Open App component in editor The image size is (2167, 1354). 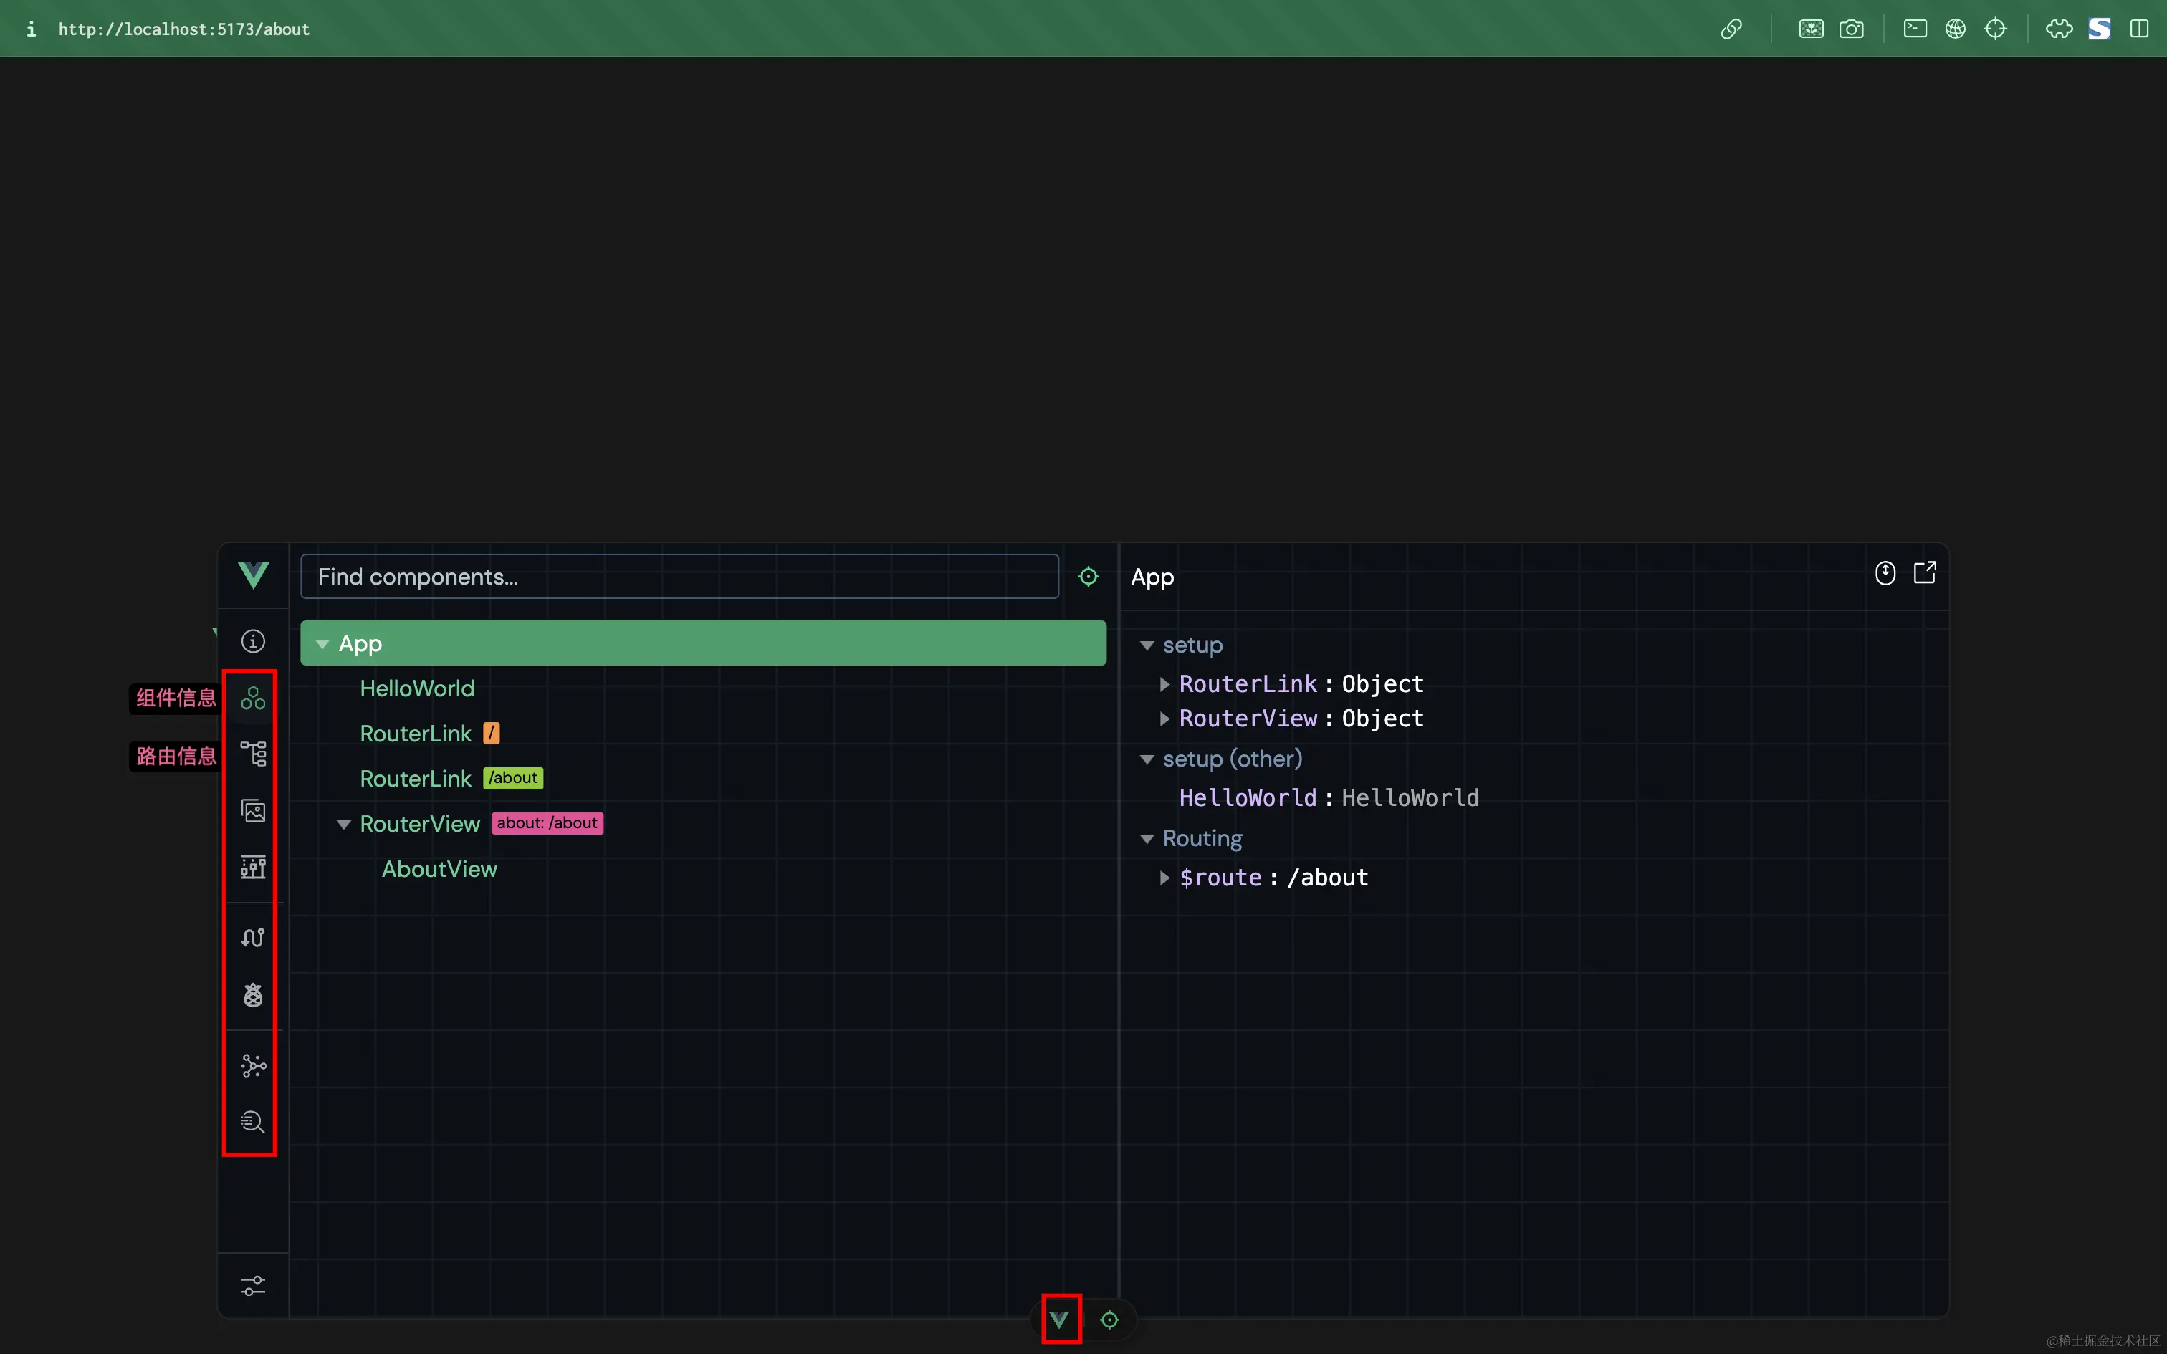tap(1926, 572)
